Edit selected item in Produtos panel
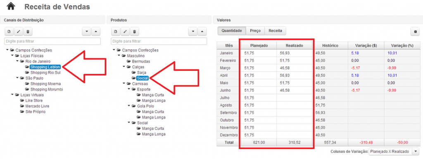 tap(125, 32)
